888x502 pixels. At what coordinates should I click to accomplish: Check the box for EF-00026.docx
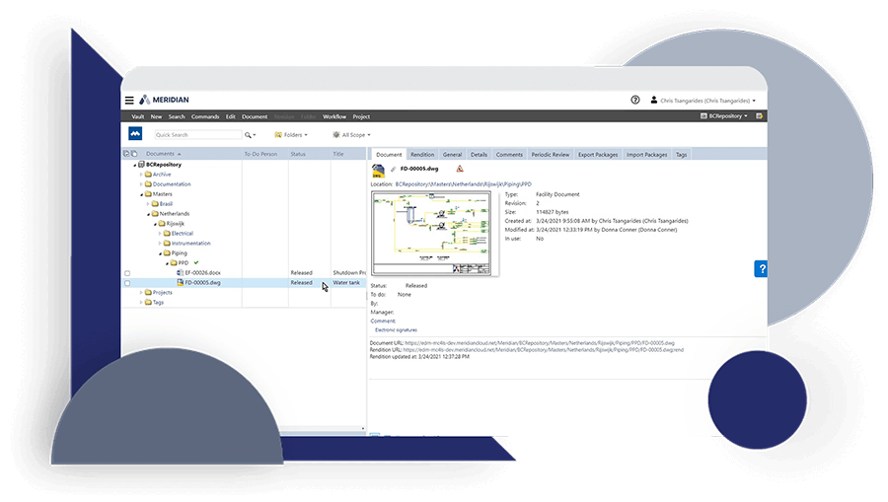(127, 273)
